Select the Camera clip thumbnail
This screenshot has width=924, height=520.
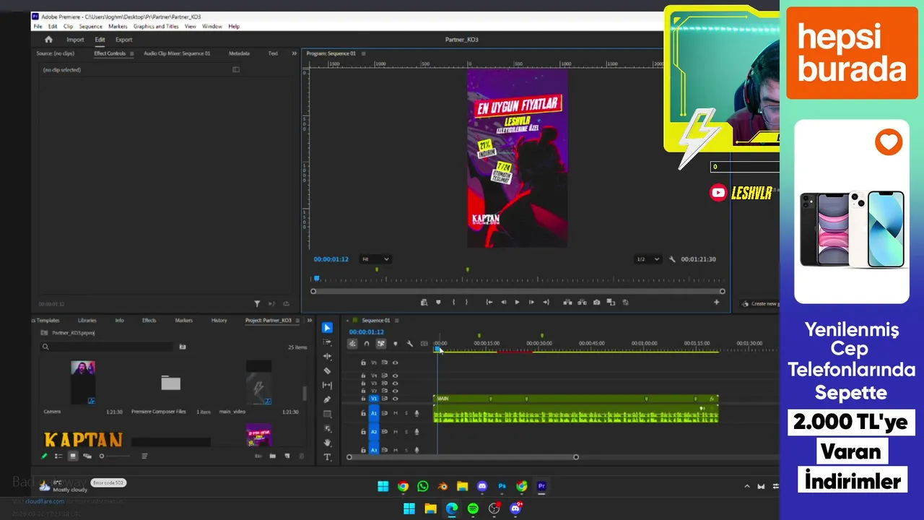pyautogui.click(x=83, y=381)
